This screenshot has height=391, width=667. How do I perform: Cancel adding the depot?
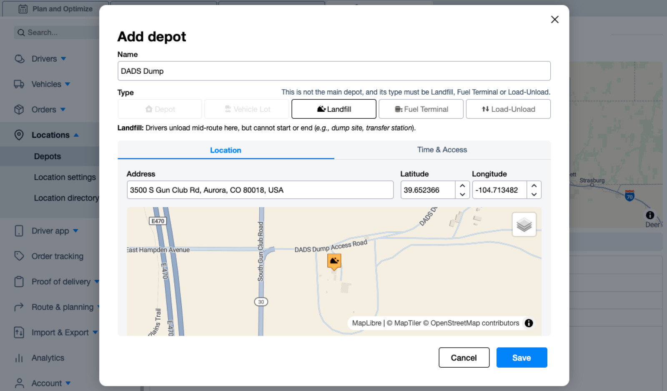[x=464, y=357]
